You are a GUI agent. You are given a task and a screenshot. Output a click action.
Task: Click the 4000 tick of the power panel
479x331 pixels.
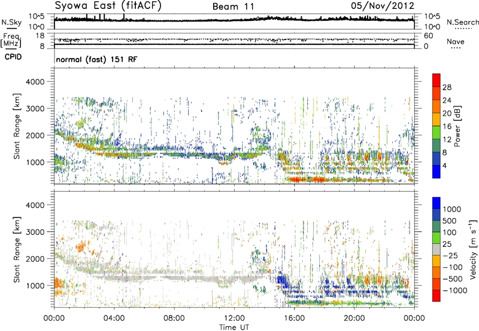37,82
